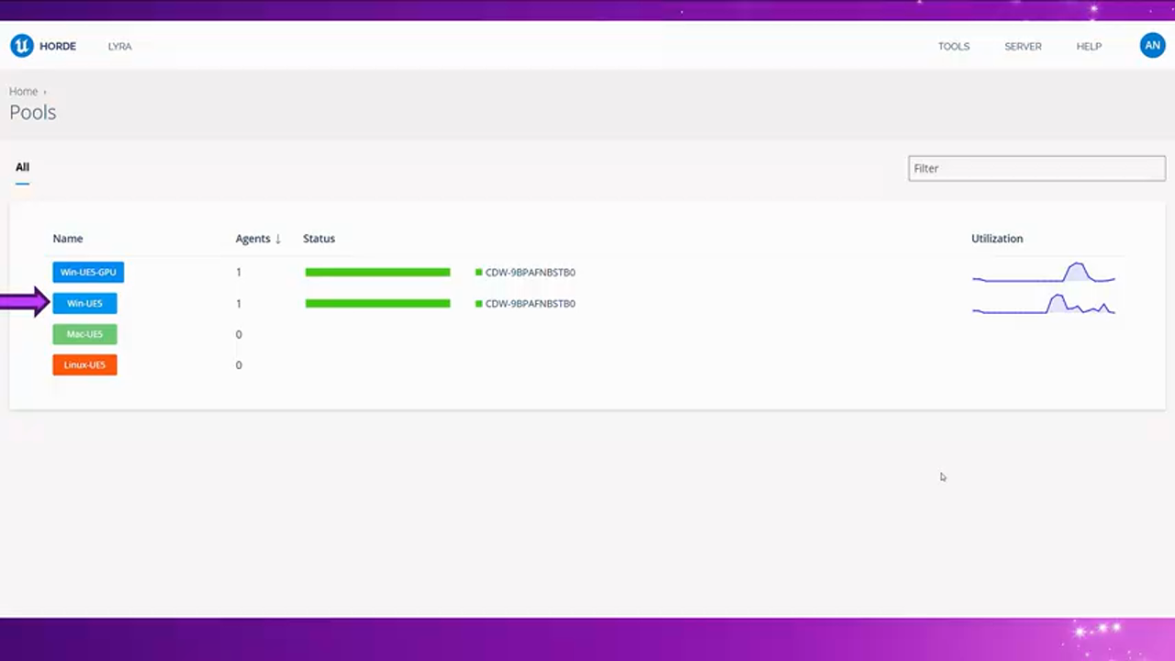Click the Filter text field
Screen dimensions: 1175x661
[1036, 168]
